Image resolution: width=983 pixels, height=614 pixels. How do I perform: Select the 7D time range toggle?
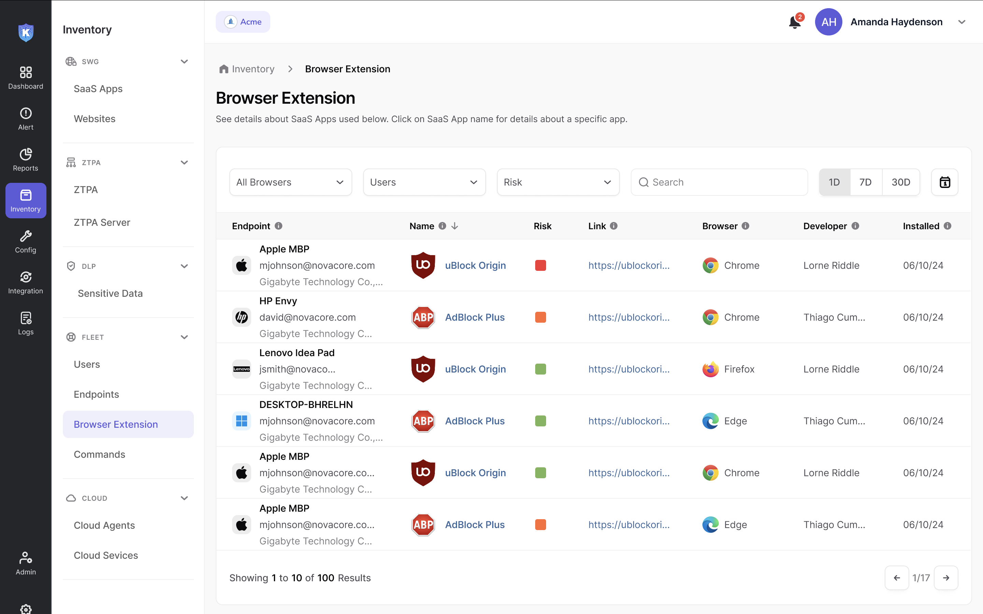[x=865, y=182]
